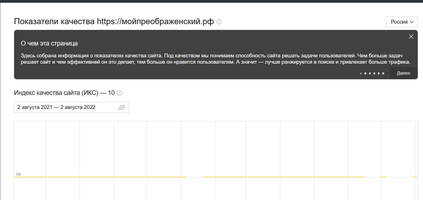Image resolution: width=423 pixels, height=200 pixels.
Task: Close the 'О чем эта страница' hint panel
Action: (x=411, y=36)
